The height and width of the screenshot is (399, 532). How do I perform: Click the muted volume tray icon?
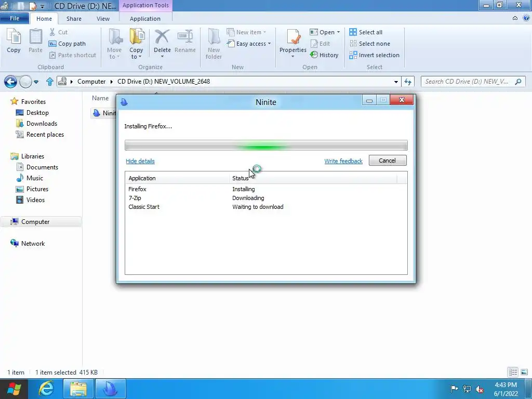point(480,389)
